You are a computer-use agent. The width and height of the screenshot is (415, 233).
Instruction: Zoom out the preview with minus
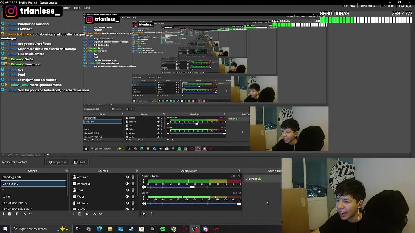click(3, 155)
